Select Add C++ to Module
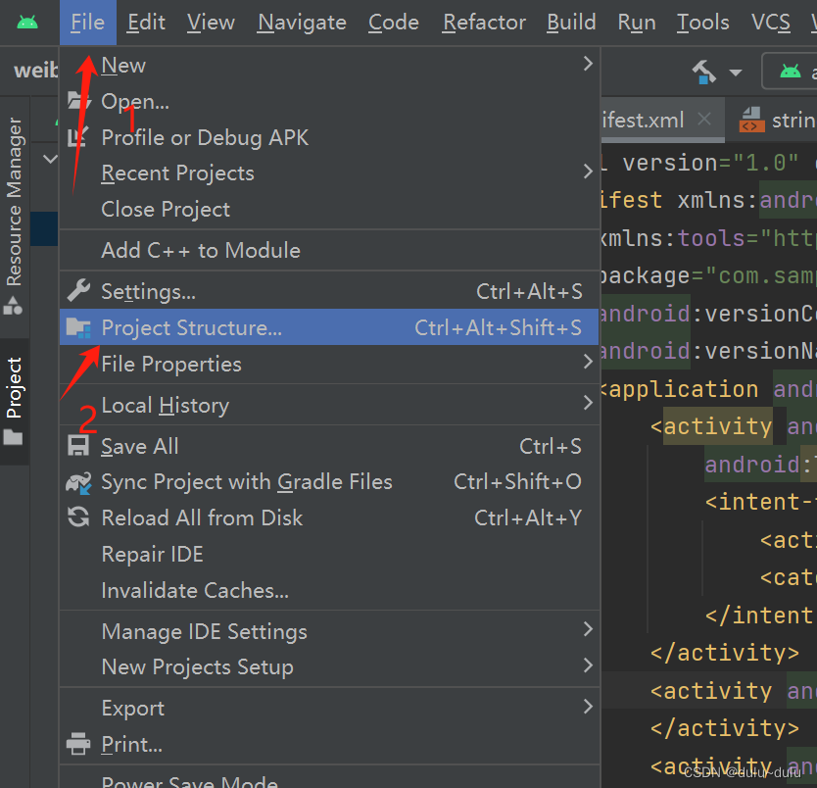 [329, 250]
